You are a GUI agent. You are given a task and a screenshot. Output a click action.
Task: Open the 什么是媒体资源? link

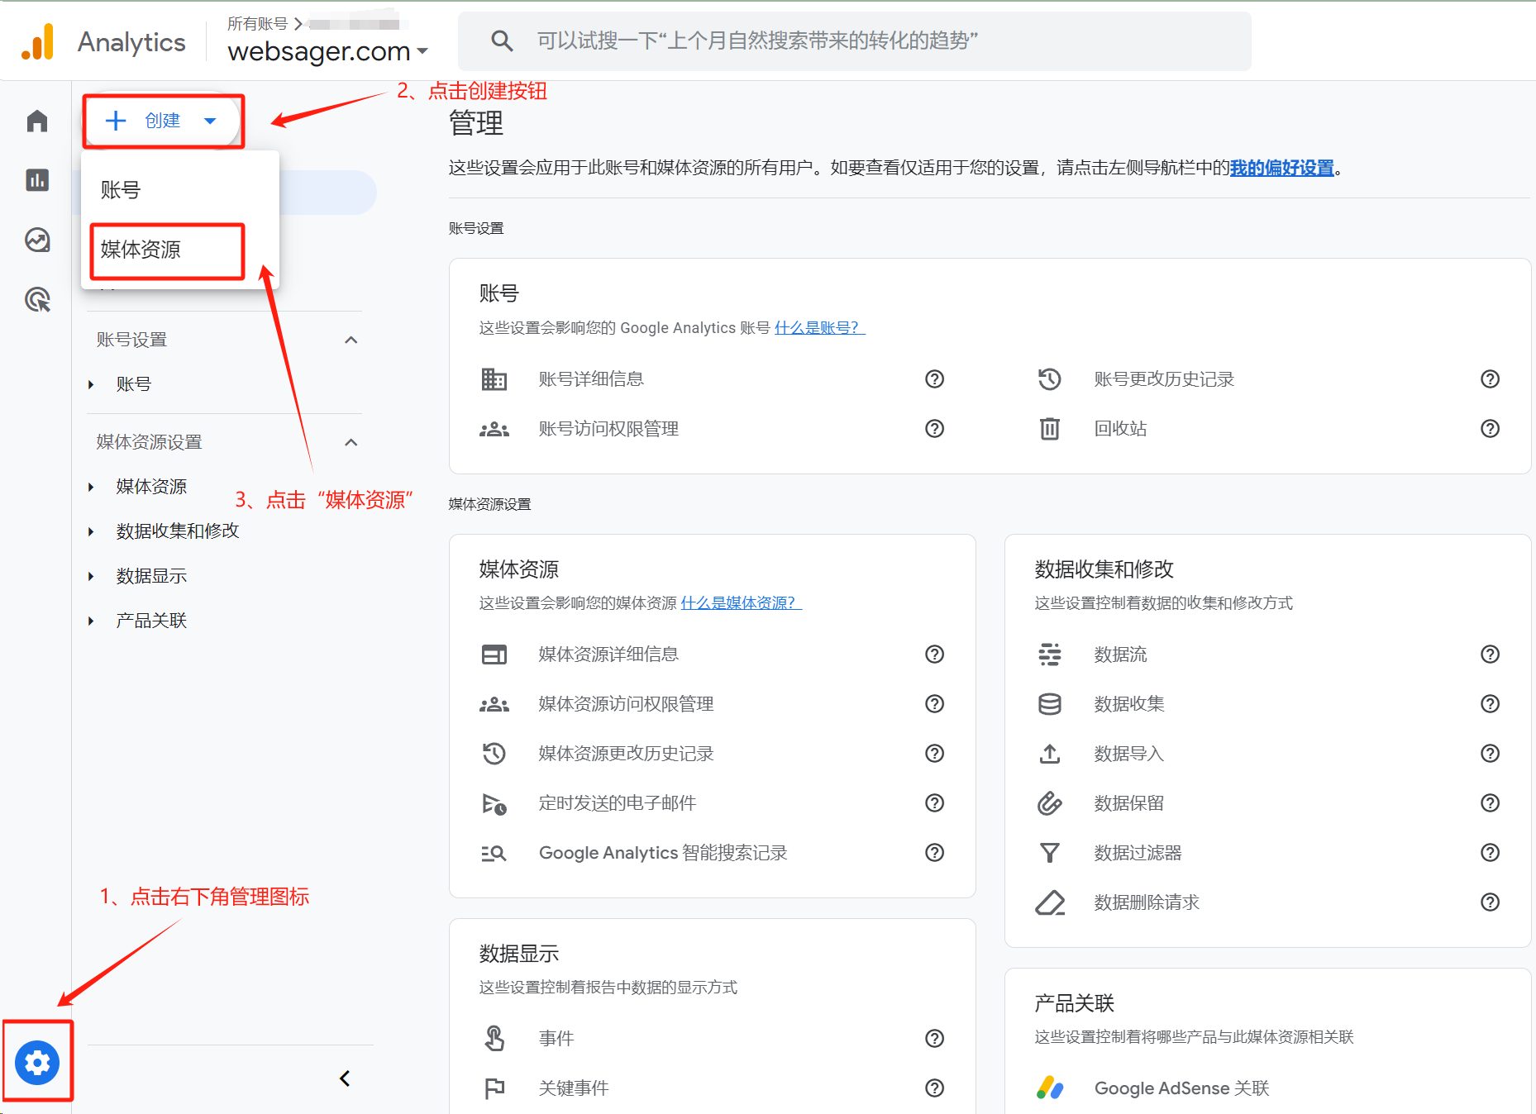[741, 603]
